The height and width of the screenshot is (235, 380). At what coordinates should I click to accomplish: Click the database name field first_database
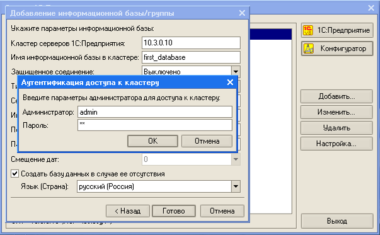pyautogui.click(x=191, y=57)
